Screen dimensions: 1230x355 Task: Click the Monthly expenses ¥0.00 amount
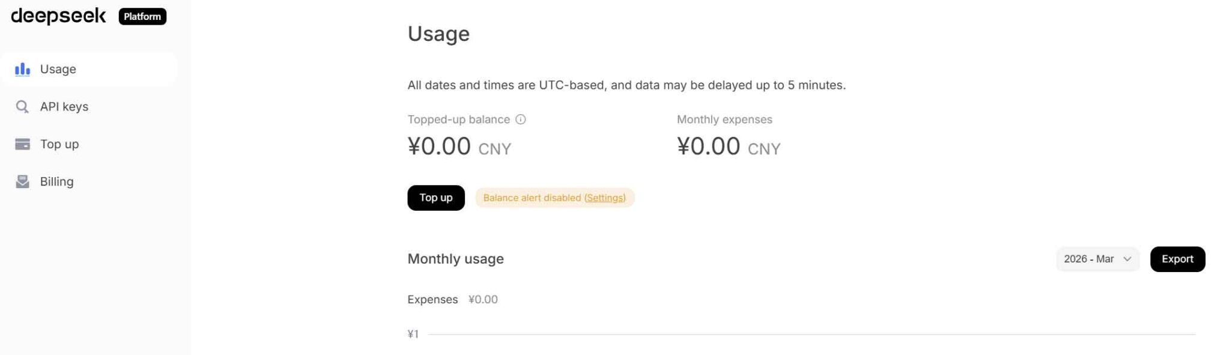[x=708, y=147]
